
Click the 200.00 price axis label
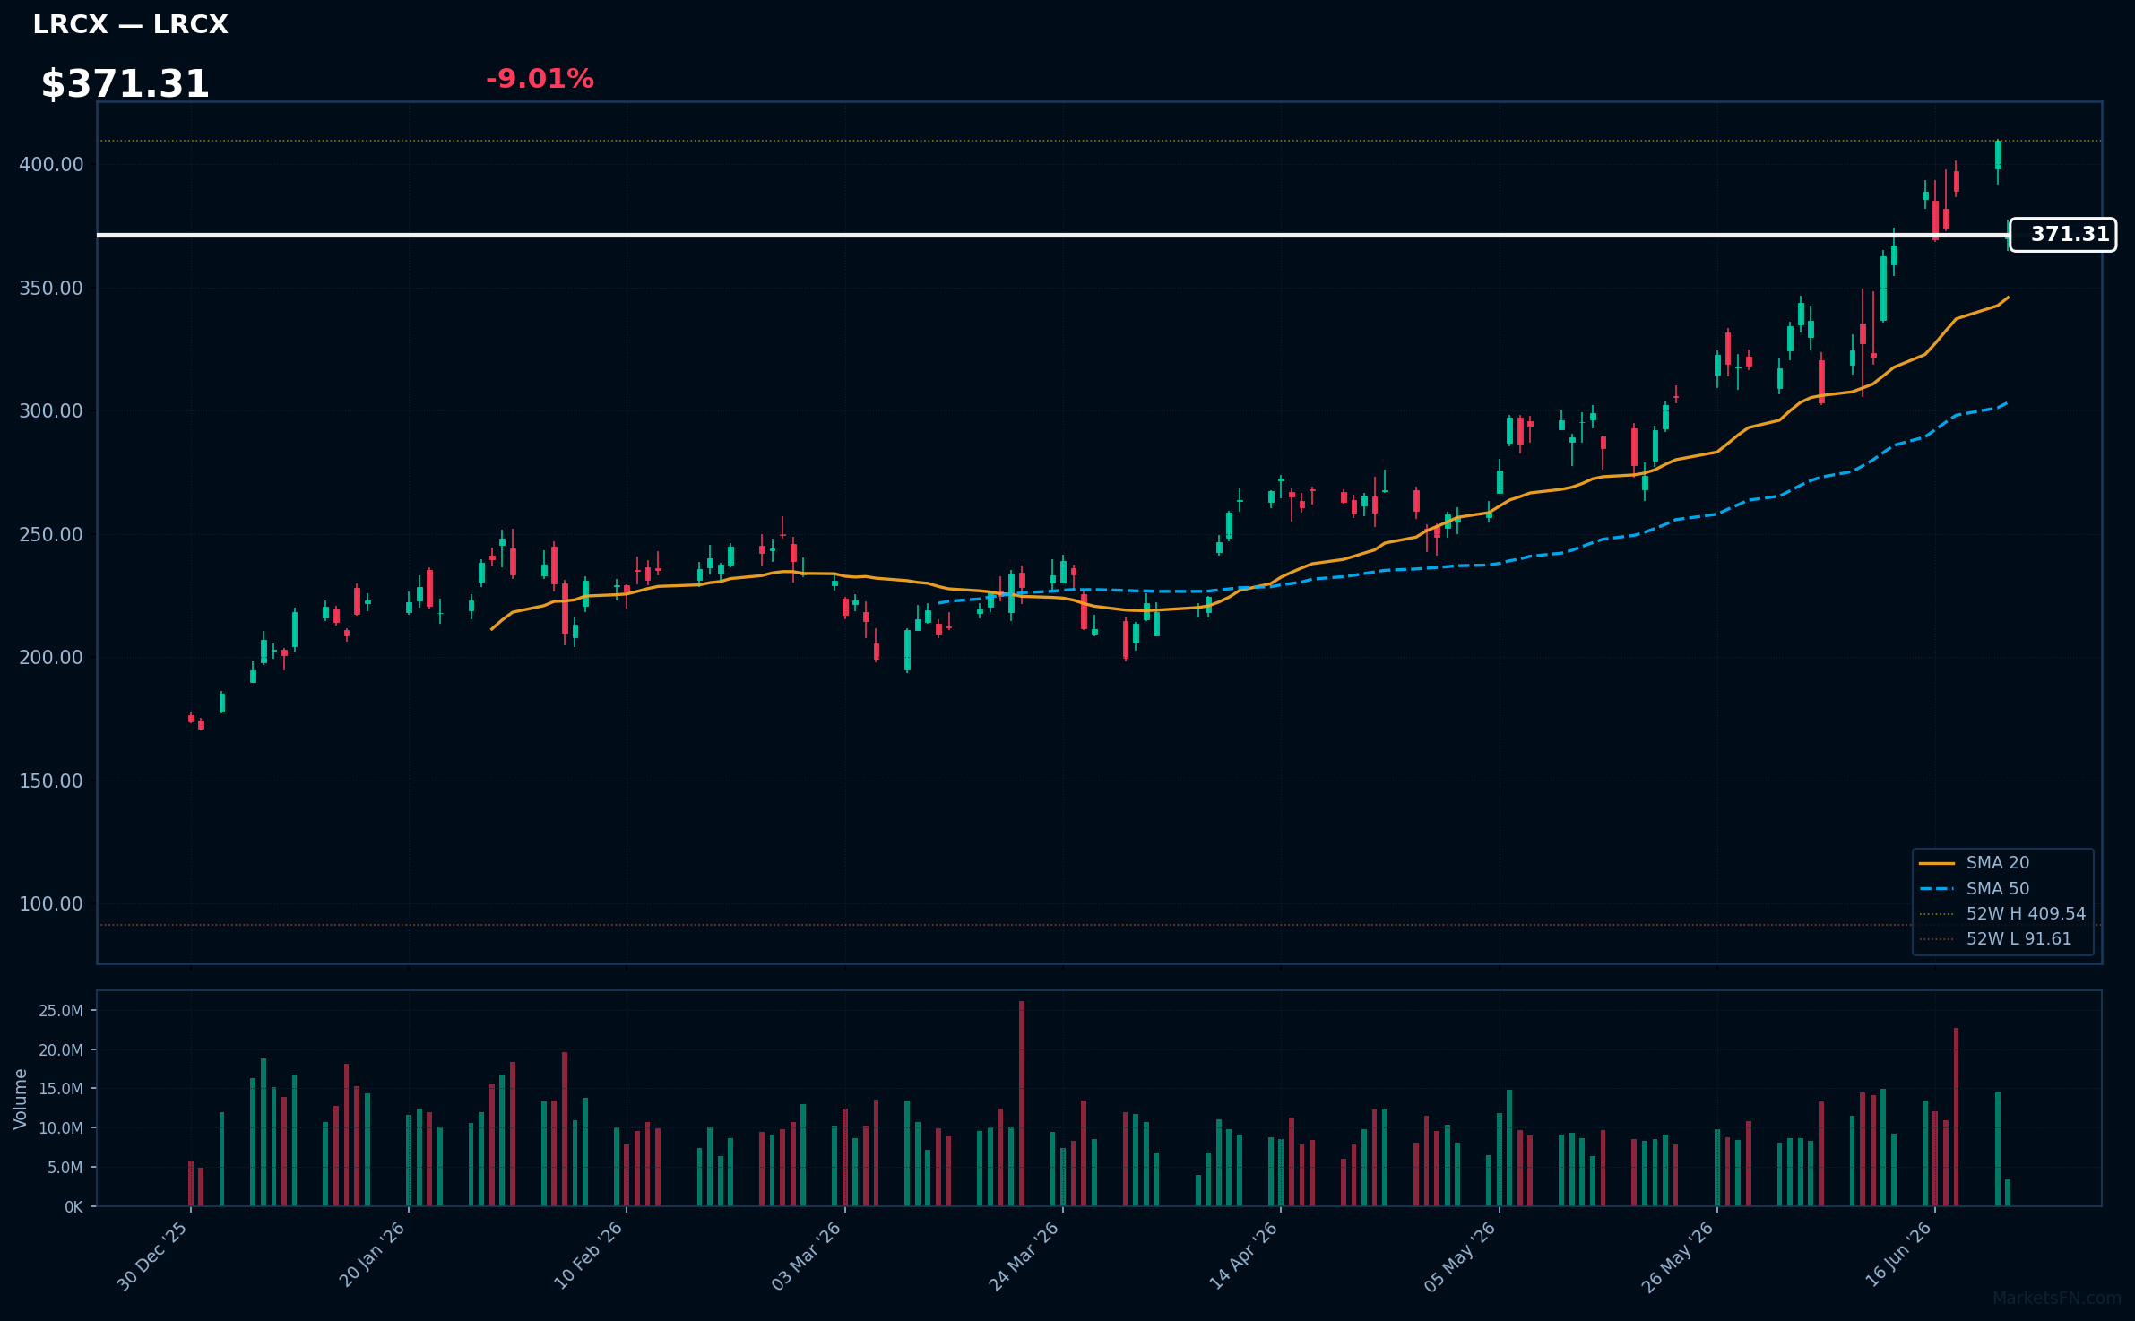[51, 658]
